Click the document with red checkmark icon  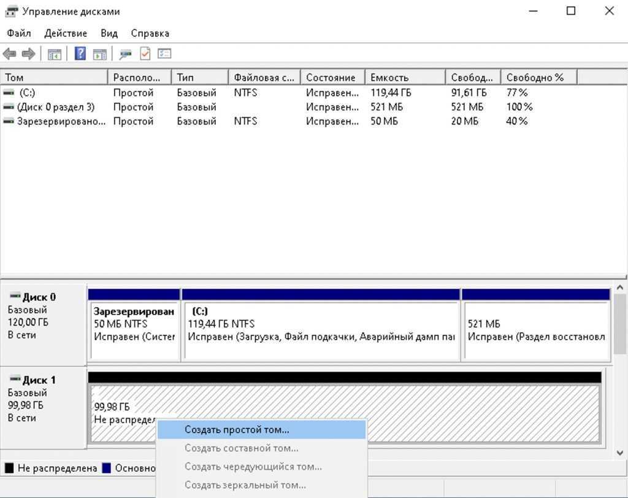pos(145,54)
